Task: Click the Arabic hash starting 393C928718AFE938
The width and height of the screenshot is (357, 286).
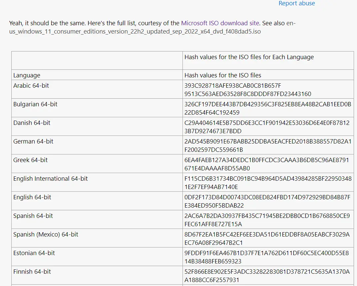Action: 248,90
